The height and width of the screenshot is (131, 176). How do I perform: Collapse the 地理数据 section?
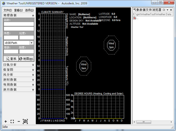[x=33, y=15]
